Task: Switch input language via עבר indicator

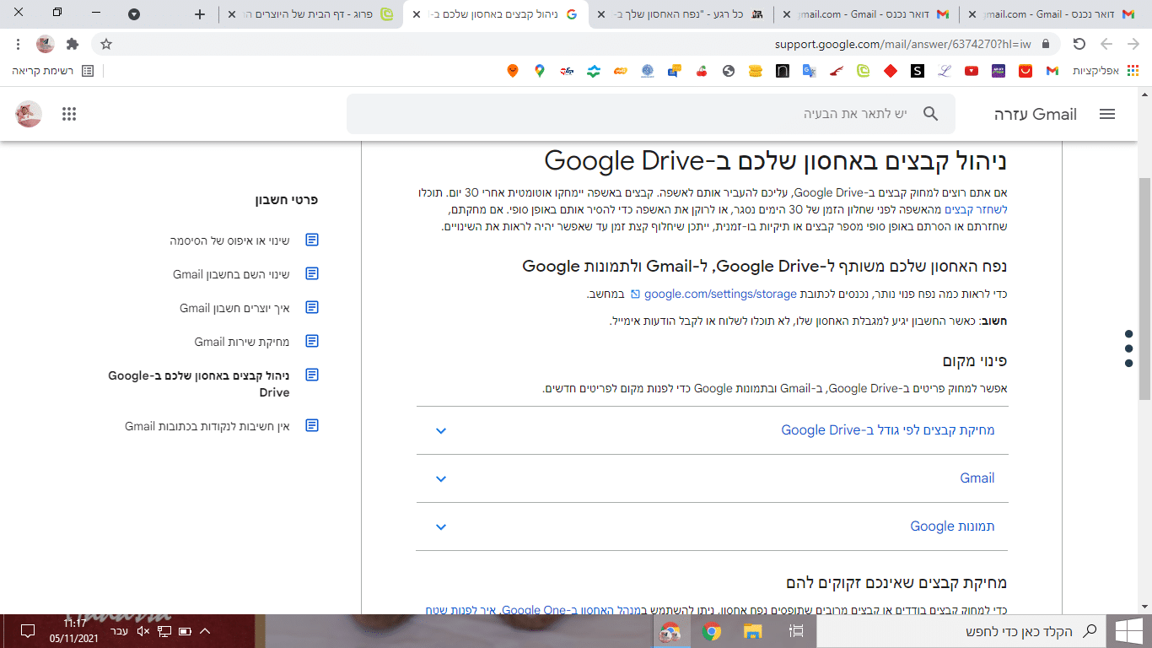Action: tap(121, 631)
